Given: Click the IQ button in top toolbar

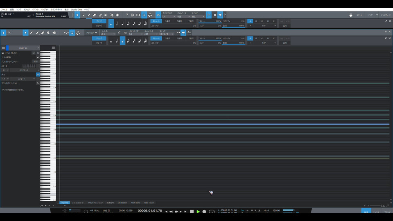Looking at the screenshot, I should [158, 15].
